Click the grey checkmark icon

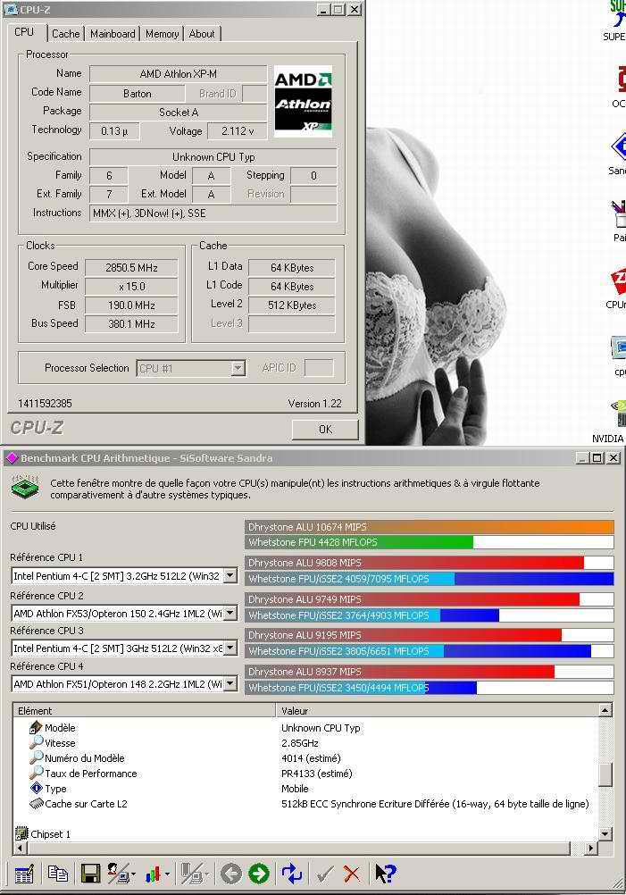coord(325,874)
